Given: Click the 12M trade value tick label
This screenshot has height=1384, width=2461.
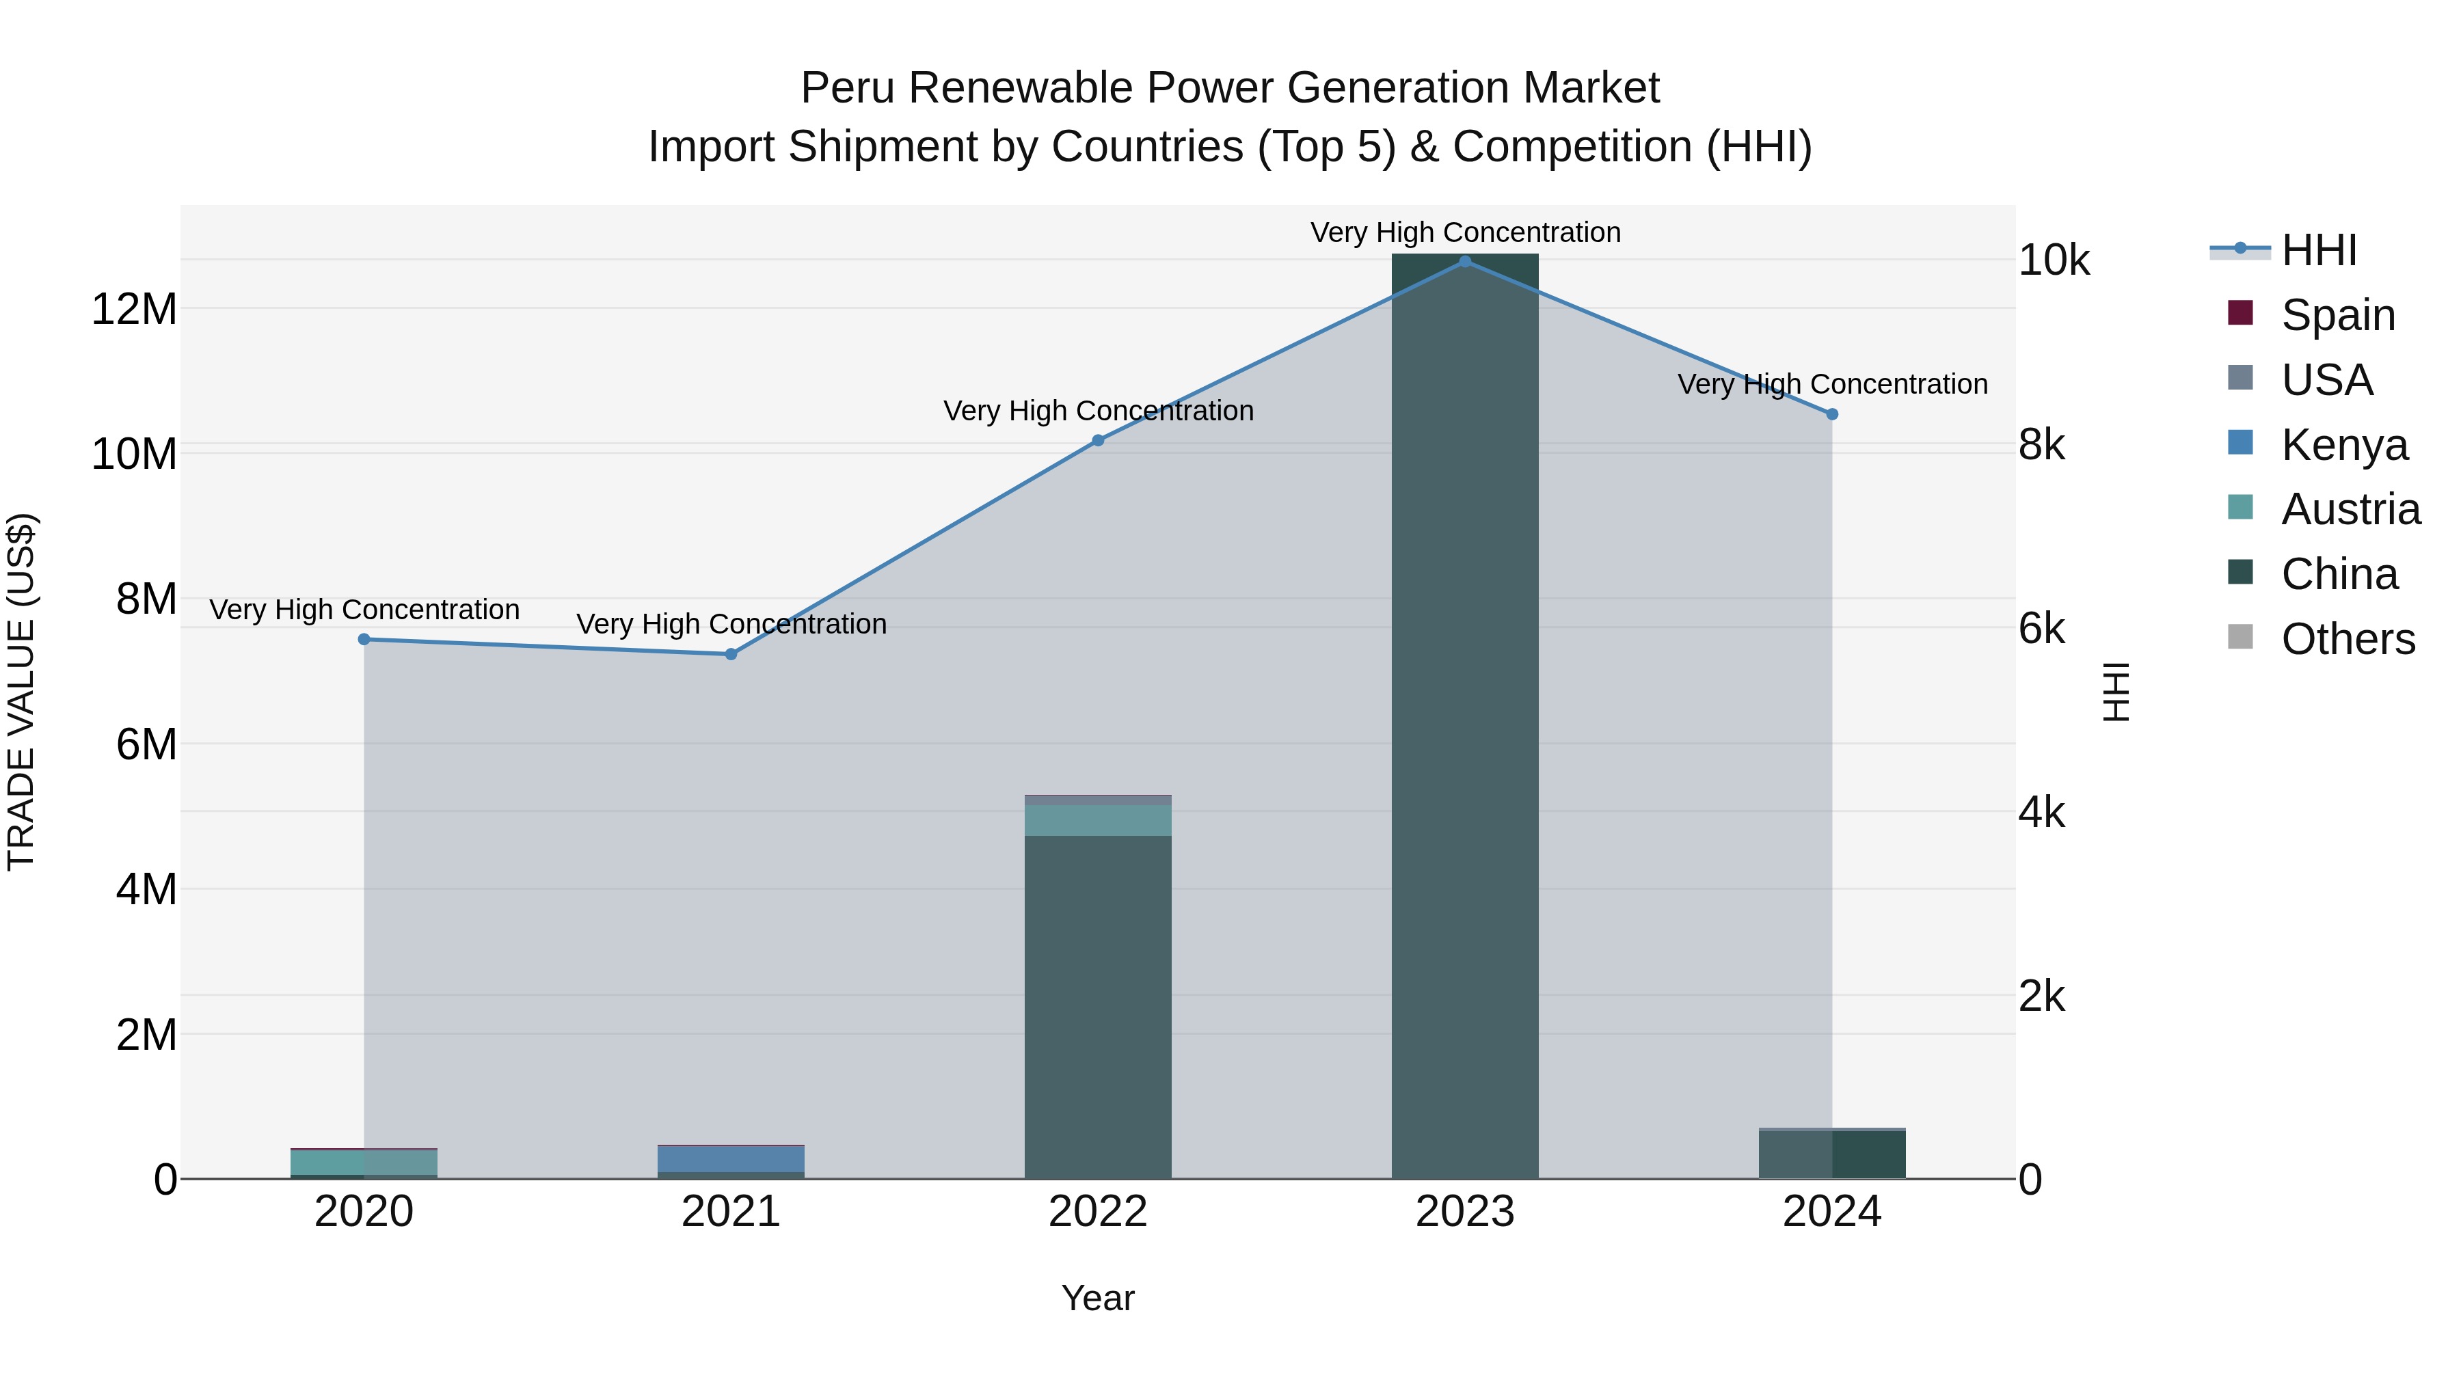Looking at the screenshot, I should pos(134,310).
